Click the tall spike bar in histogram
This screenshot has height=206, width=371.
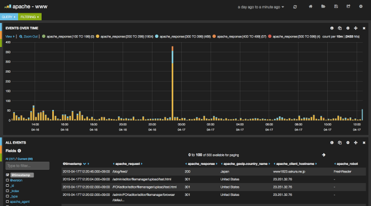point(173,83)
